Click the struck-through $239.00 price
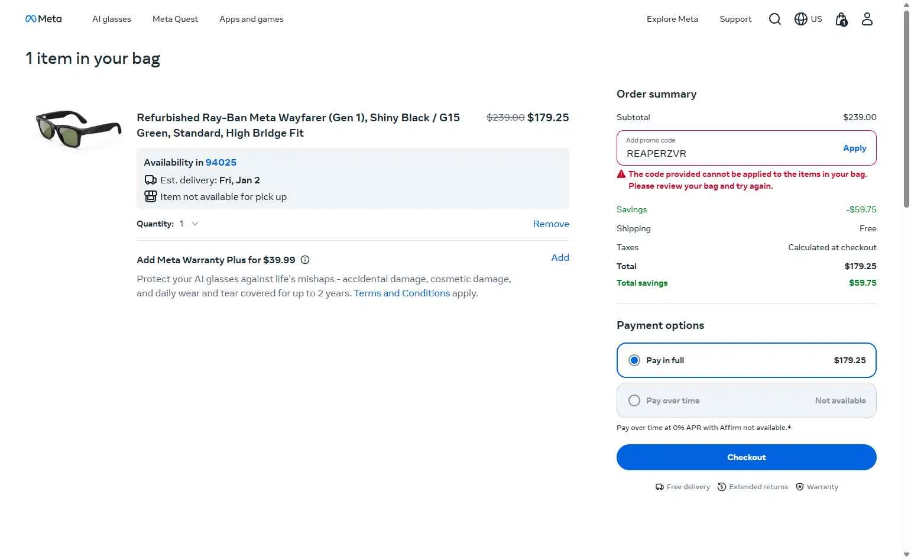 pyautogui.click(x=505, y=117)
